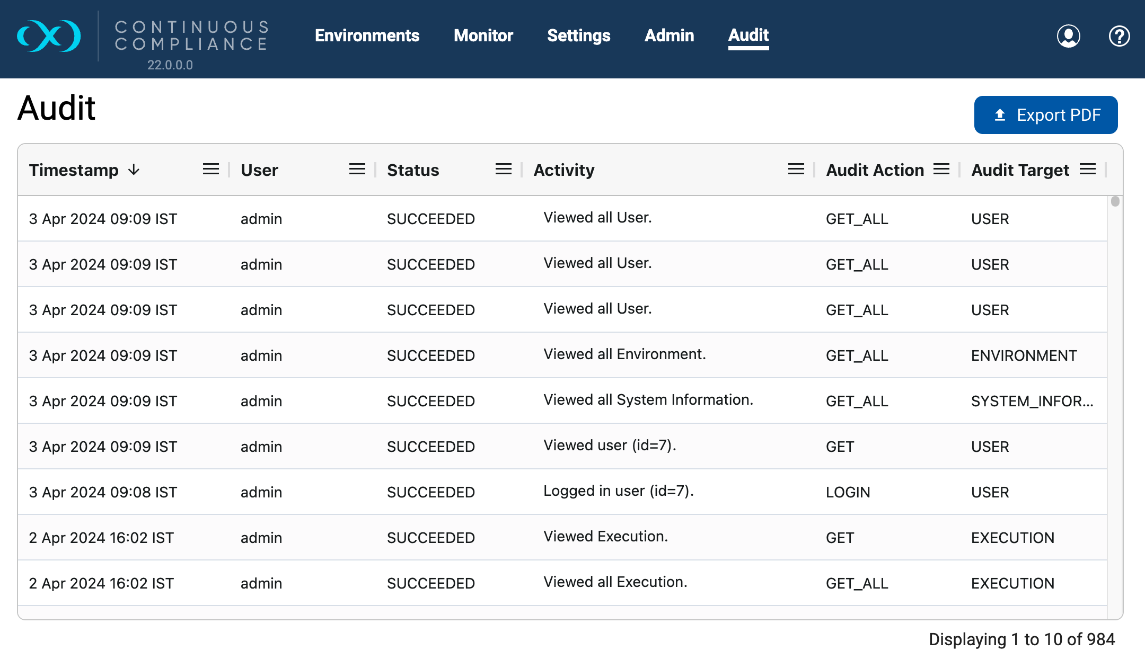The image size is (1145, 659).
Task: Open Audit Action column menu icon
Action: [x=941, y=170]
